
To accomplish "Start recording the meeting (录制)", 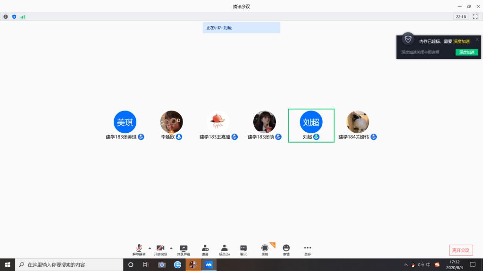I will pos(265,249).
